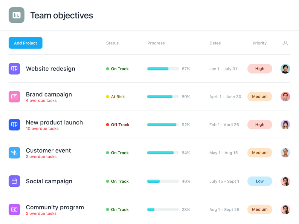
Task: Click the Add Project button
Action: pyautogui.click(x=25, y=43)
